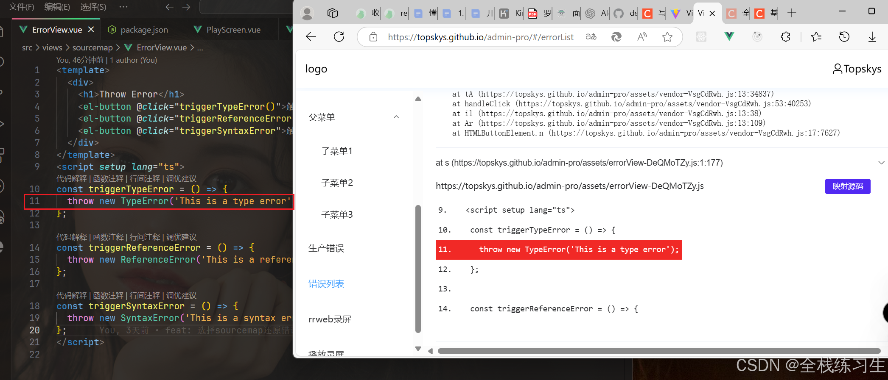Open the 错误列表 menu item
888x380 pixels.
(326, 284)
